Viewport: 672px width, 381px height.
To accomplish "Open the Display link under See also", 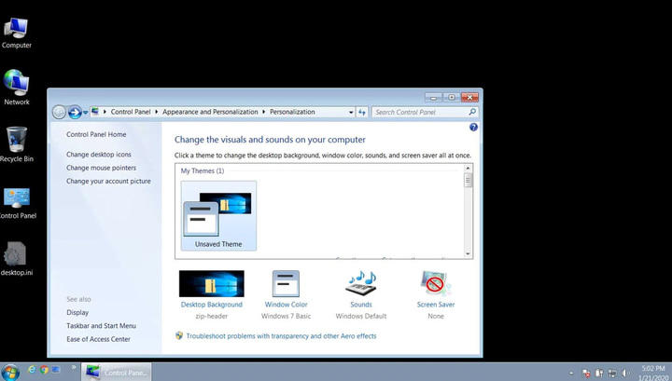I will [77, 312].
